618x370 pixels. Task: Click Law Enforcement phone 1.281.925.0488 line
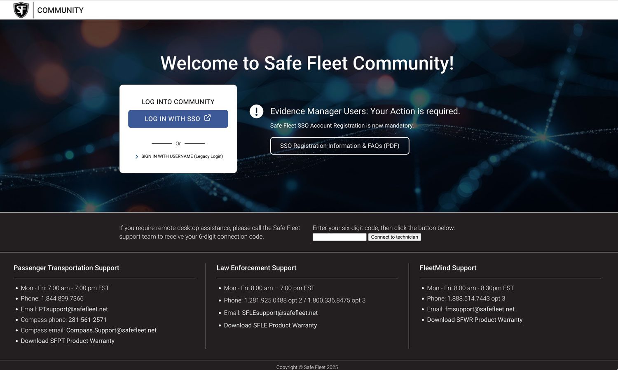[295, 300]
